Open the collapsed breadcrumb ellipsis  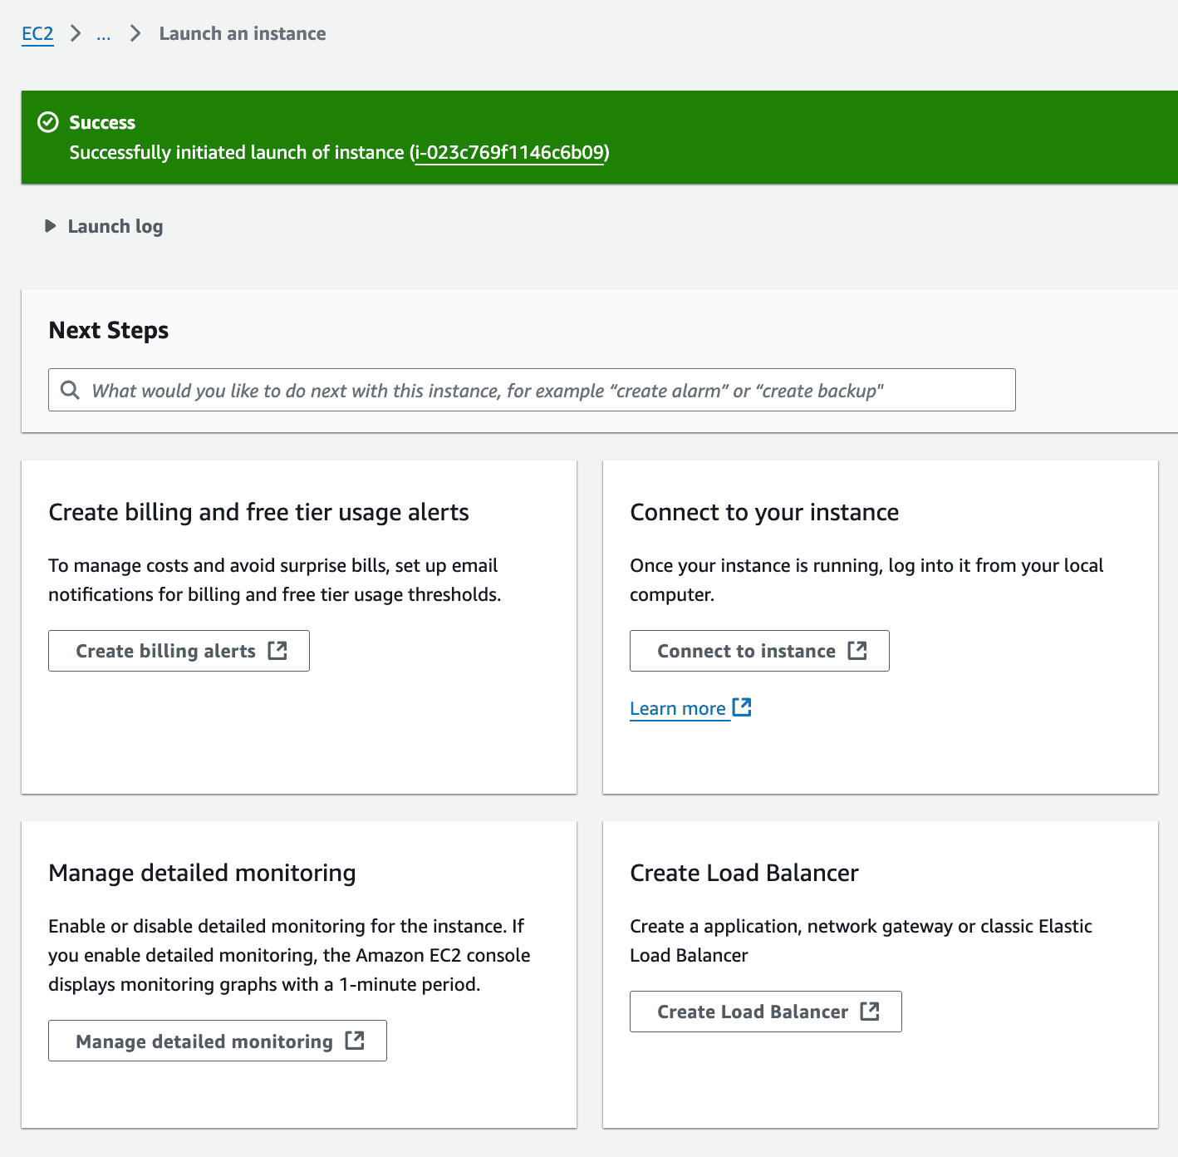click(x=103, y=34)
